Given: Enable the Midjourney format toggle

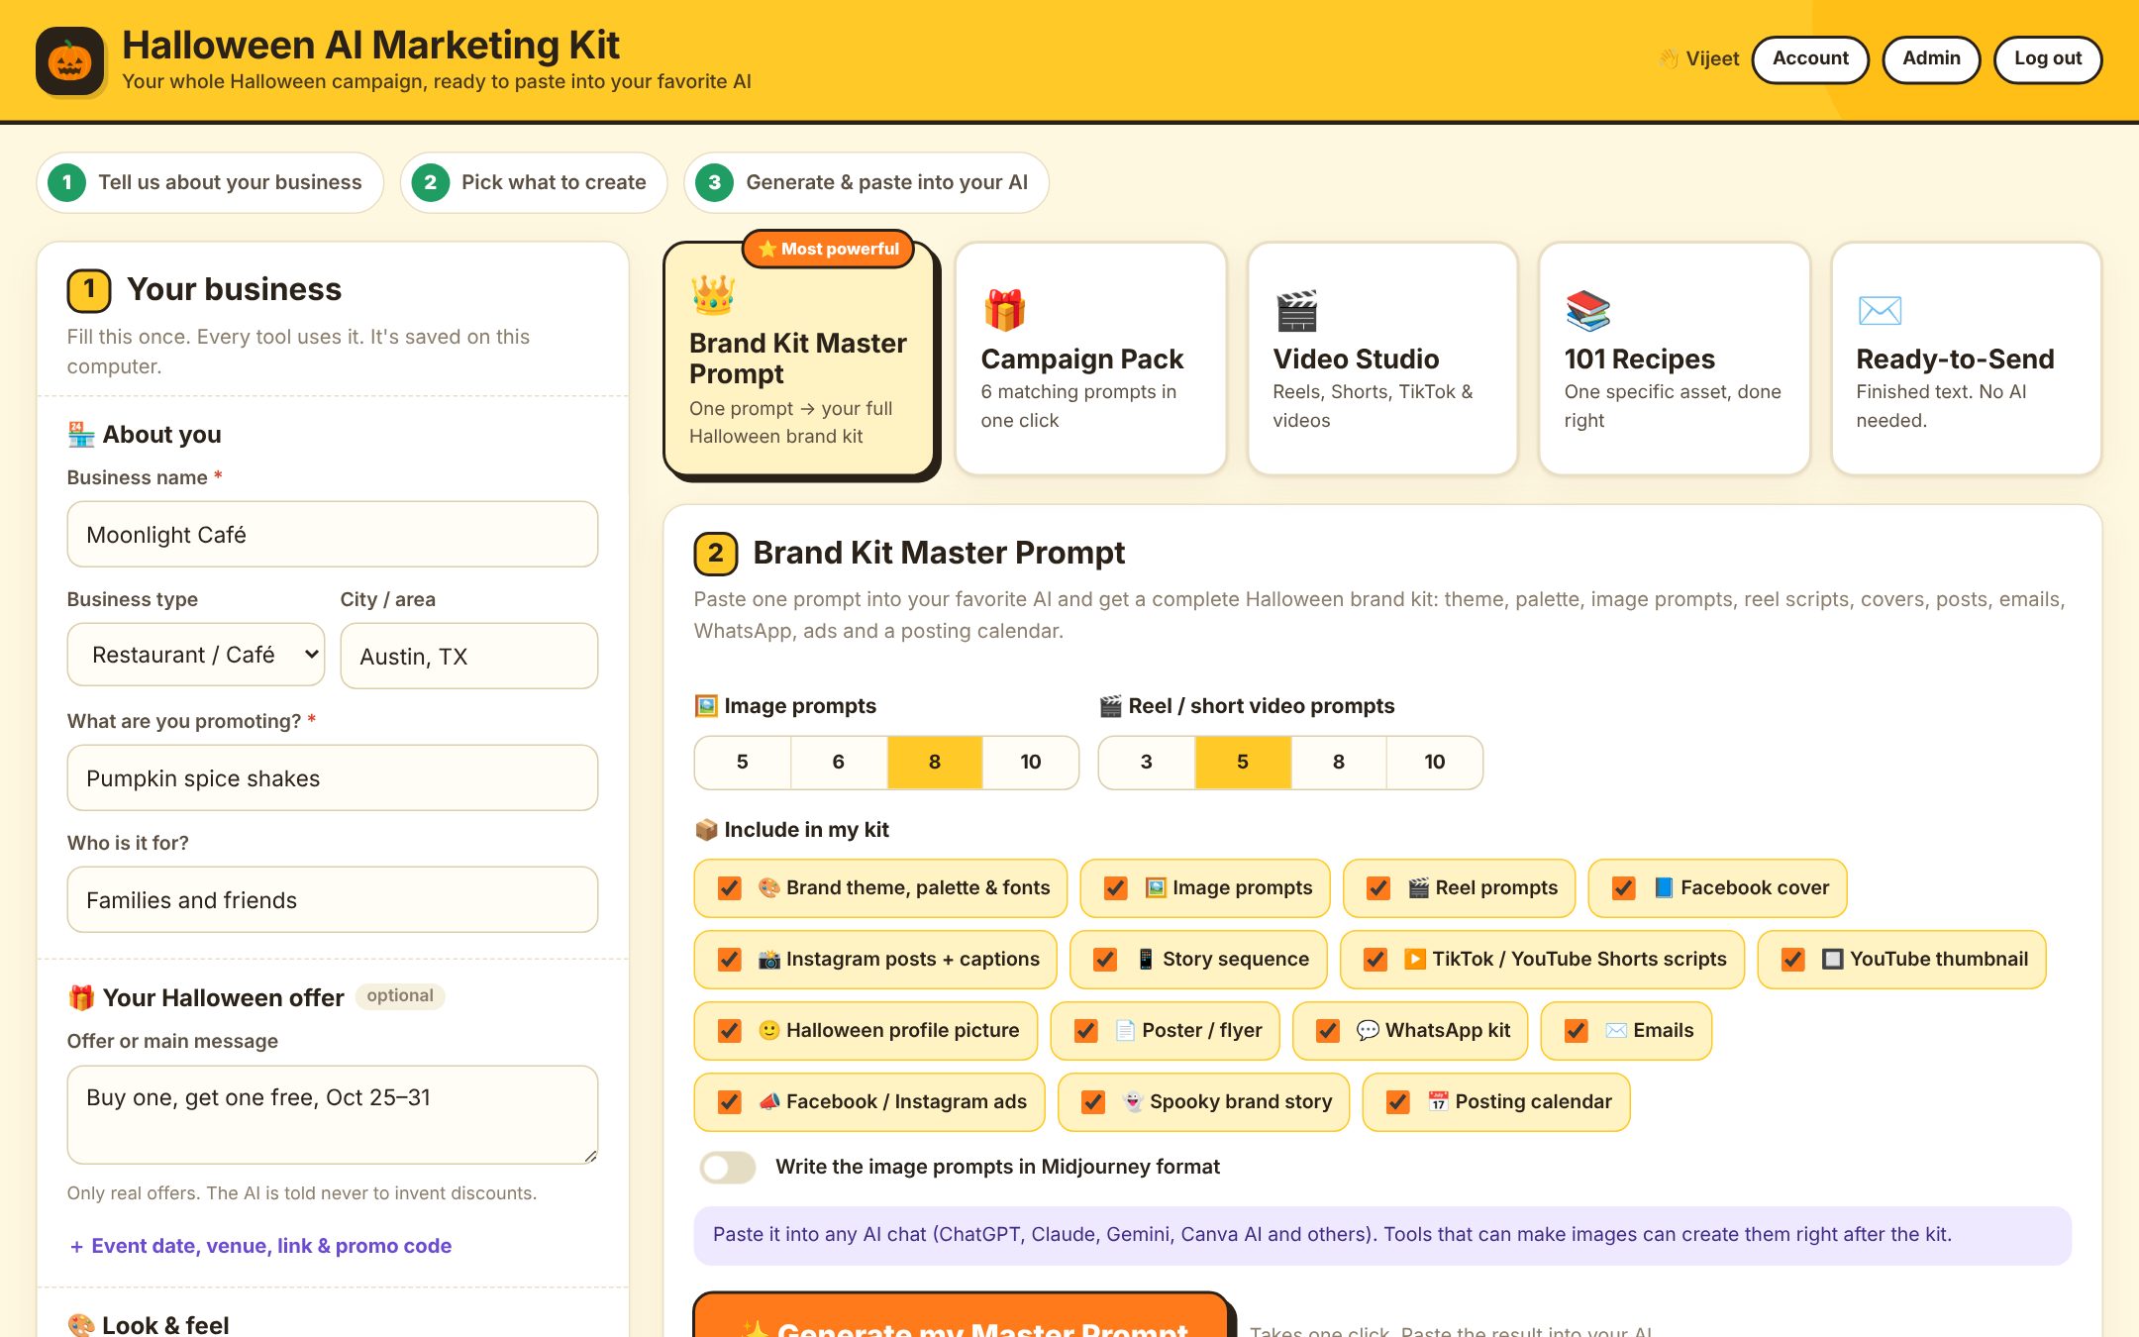Looking at the screenshot, I should tap(727, 1167).
